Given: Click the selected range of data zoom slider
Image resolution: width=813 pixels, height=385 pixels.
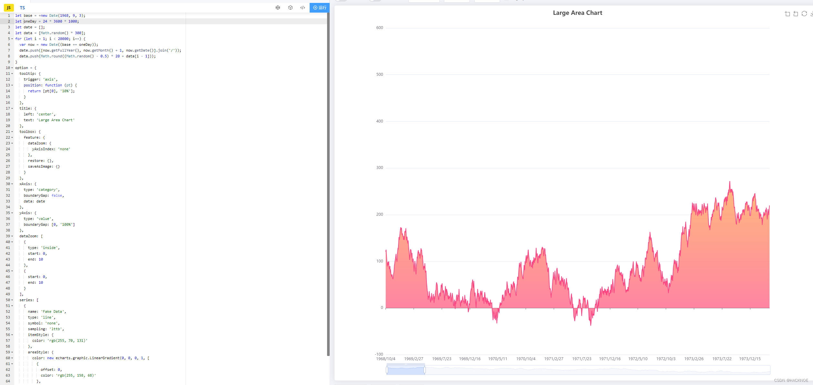Looking at the screenshot, I should pyautogui.click(x=406, y=370).
